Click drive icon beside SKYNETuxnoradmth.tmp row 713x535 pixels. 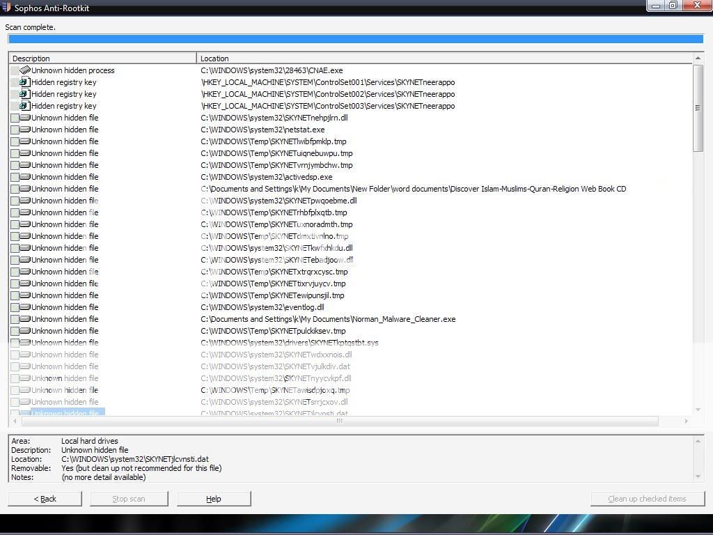click(x=25, y=224)
